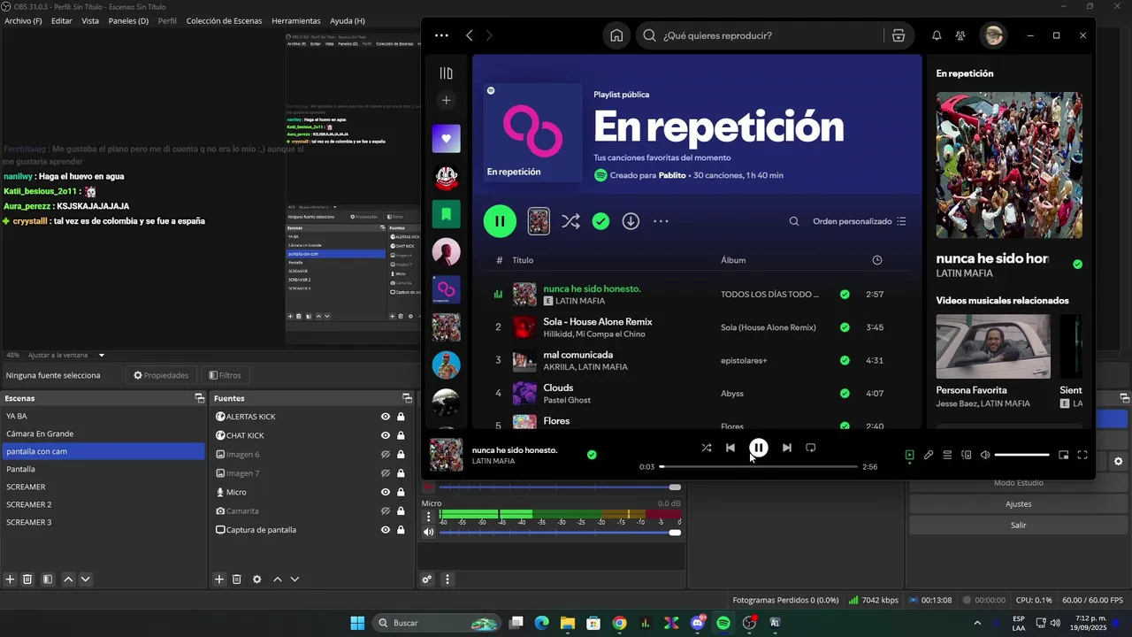1132x637 pixels.
Task: Pause playlist with large green button
Action: (500, 221)
